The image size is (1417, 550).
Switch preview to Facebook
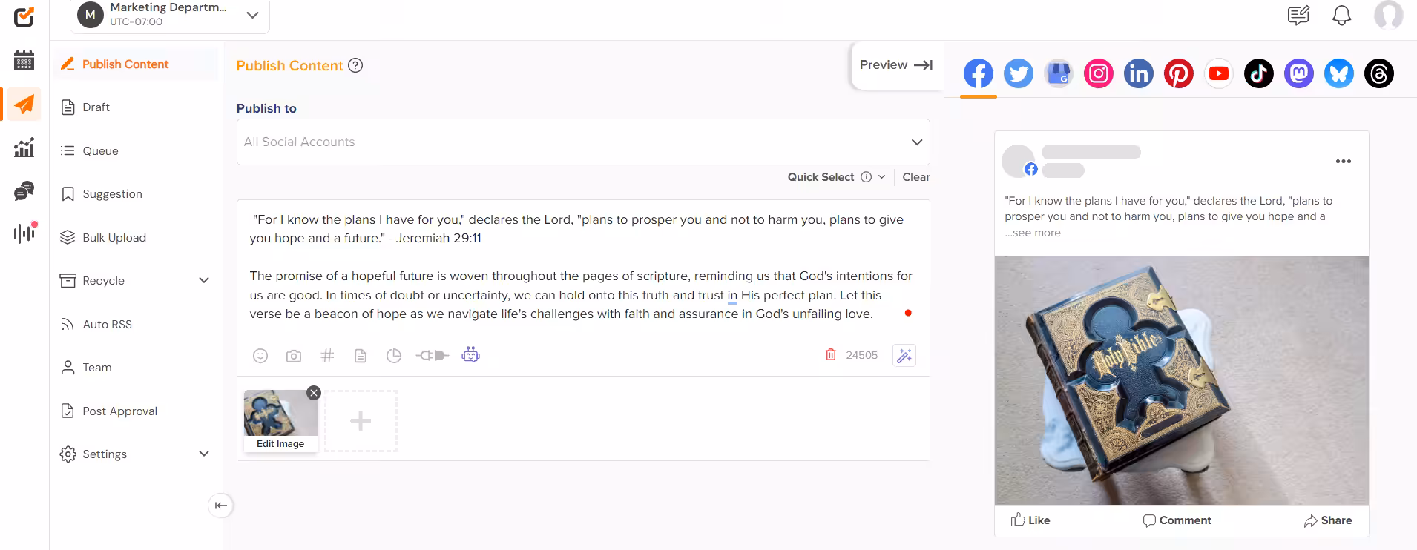tap(979, 73)
